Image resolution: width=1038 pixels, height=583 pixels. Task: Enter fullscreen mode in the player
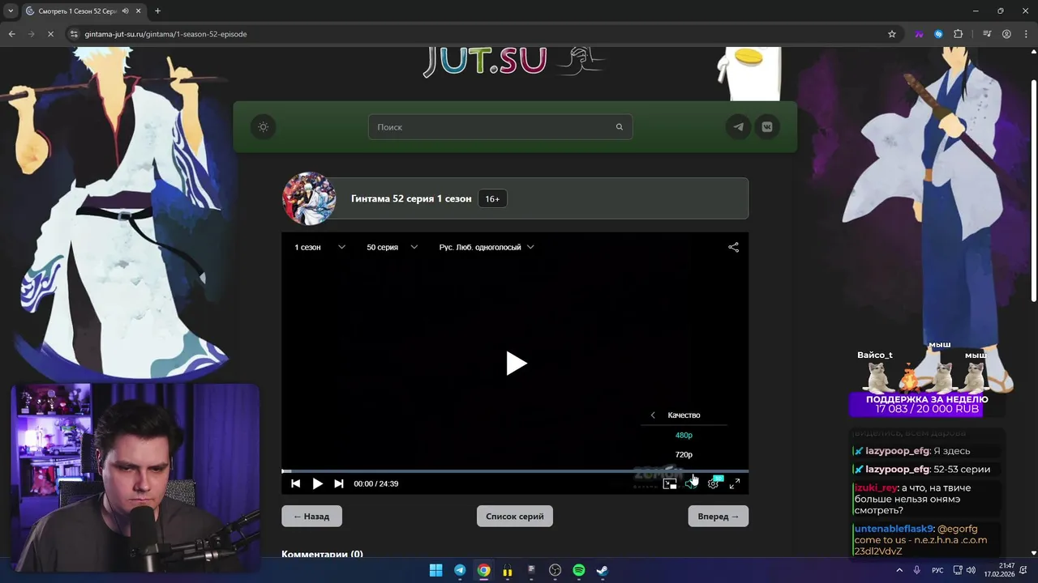click(x=734, y=483)
